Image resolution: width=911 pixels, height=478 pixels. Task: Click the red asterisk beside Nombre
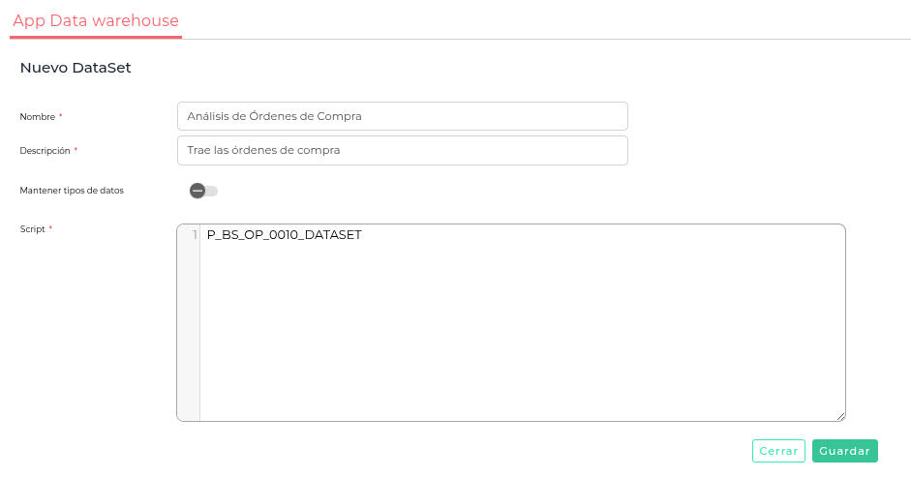(x=61, y=116)
